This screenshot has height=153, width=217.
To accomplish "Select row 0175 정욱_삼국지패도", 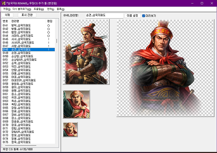I will (x=29, y=142).
